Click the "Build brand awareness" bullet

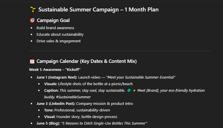(55, 28)
